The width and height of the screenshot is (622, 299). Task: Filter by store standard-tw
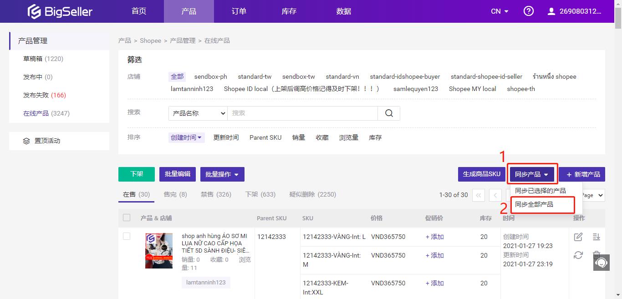tap(255, 77)
